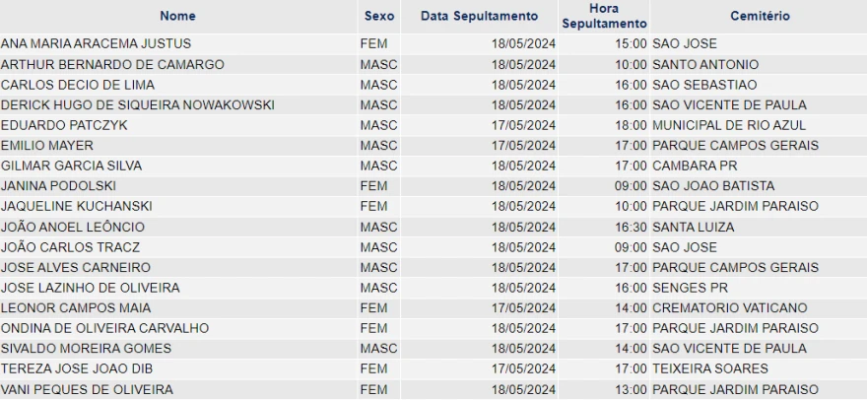Click the JOÃO ANOEL LEÔNCIO name
The height and width of the screenshot is (400, 867).
[x=73, y=227]
